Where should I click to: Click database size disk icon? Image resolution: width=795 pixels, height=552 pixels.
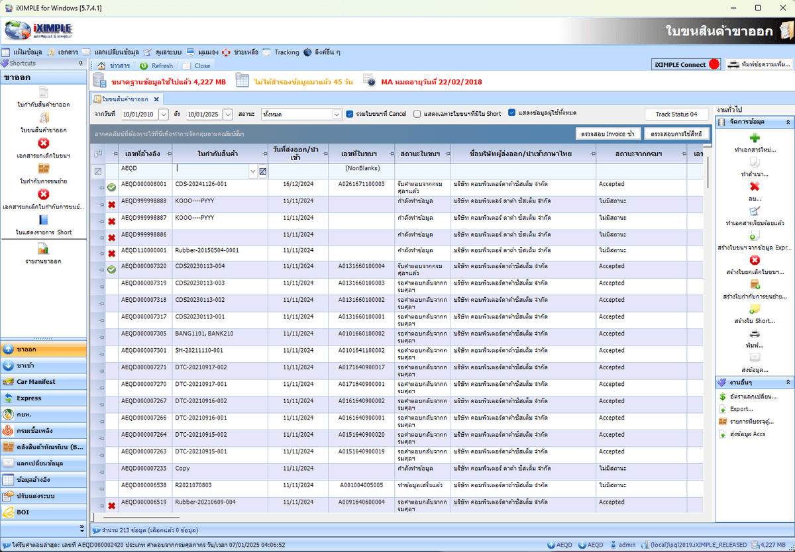(x=100, y=81)
